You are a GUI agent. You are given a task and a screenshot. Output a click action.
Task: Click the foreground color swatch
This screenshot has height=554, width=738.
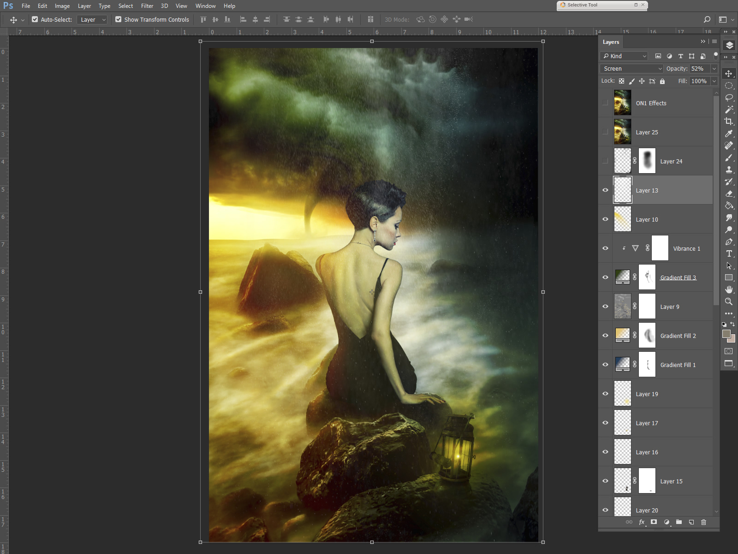[x=726, y=334]
